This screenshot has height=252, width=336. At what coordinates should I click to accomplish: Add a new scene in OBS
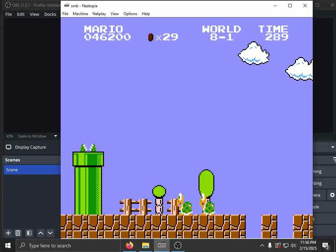point(8,233)
